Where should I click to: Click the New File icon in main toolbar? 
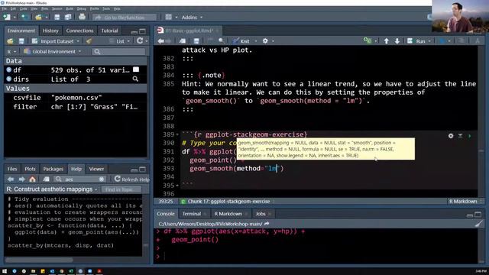pyautogui.click(x=7, y=17)
